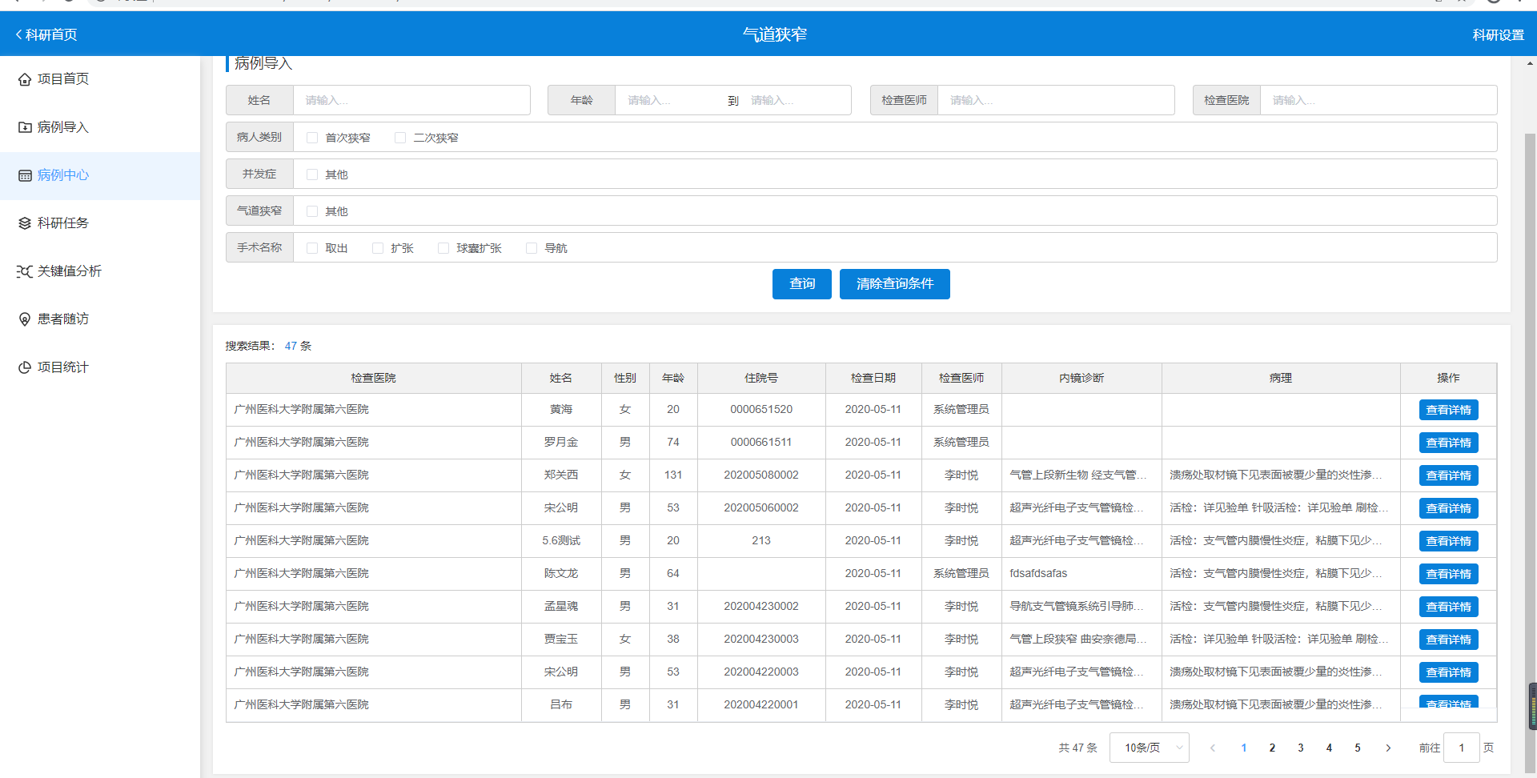This screenshot has width=1537, height=778.
Task: Click the previous page left chevron
Action: coord(1213,748)
